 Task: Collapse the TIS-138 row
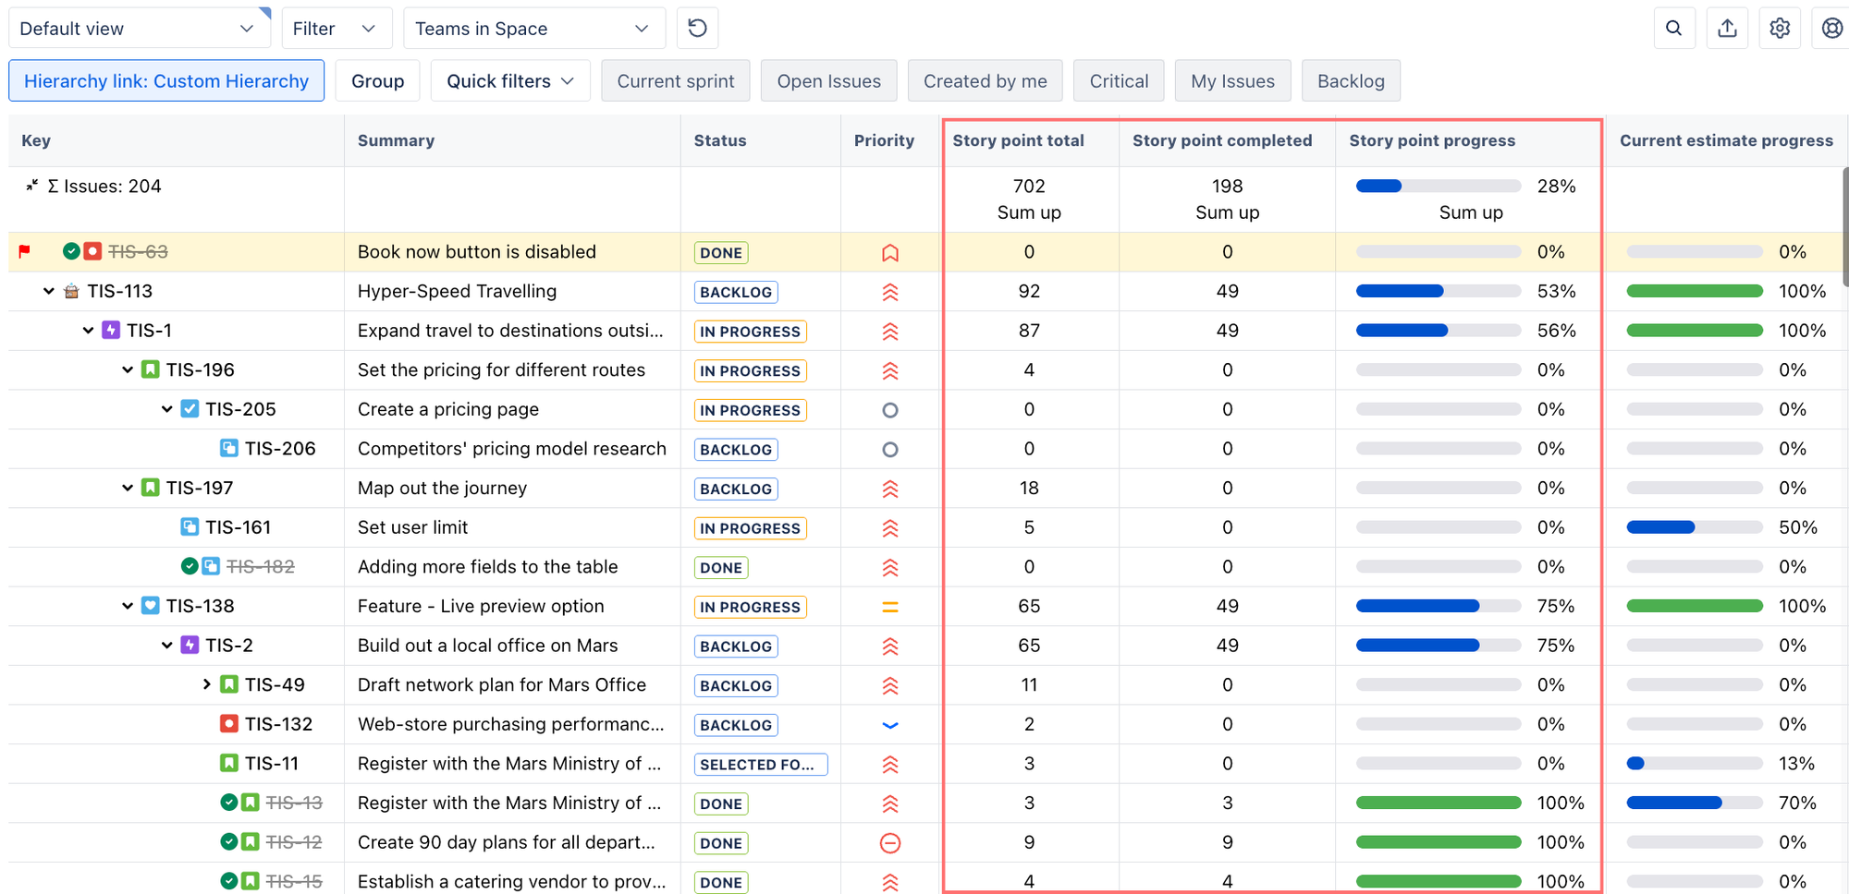pyautogui.click(x=128, y=606)
